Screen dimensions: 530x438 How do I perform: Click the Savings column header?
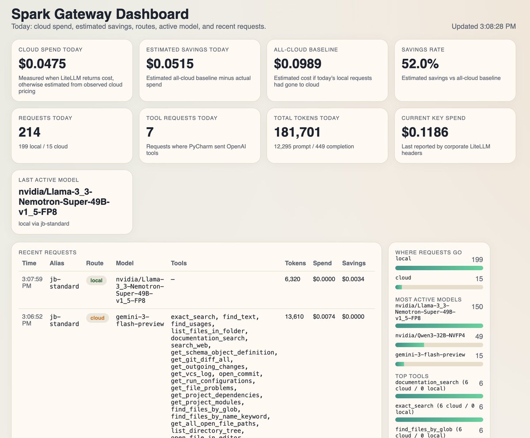354,263
